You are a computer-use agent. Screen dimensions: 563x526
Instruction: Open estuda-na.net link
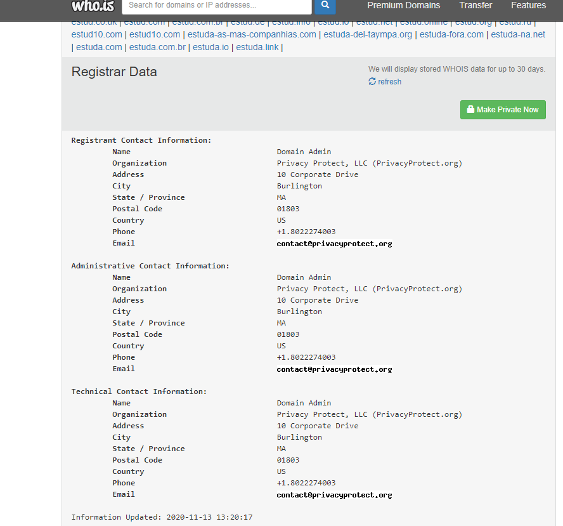click(x=518, y=34)
